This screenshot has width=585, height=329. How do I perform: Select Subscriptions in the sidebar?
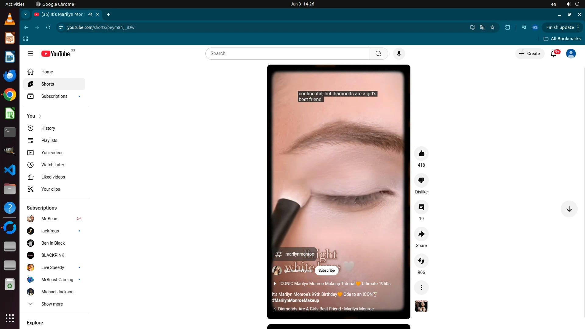[x=54, y=96]
